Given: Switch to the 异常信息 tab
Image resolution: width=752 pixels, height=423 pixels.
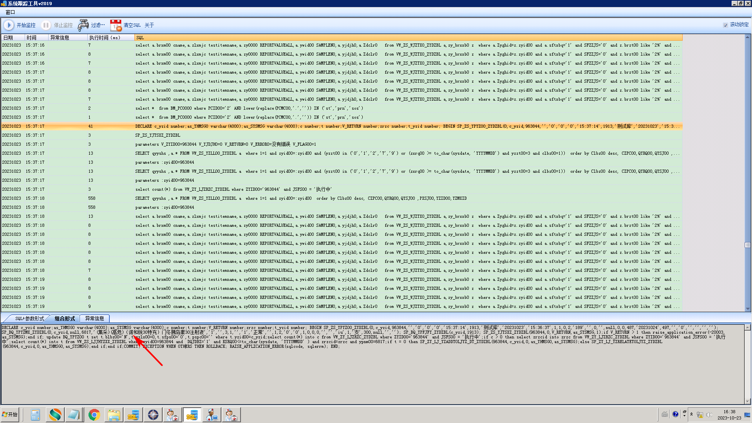Looking at the screenshot, I should [94, 318].
